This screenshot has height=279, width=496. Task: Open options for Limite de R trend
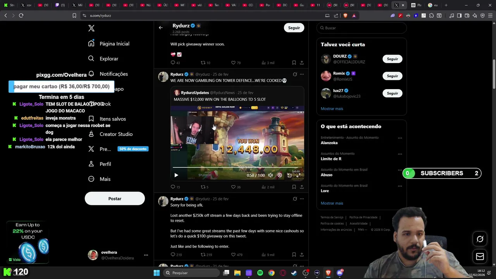pyautogui.click(x=400, y=154)
